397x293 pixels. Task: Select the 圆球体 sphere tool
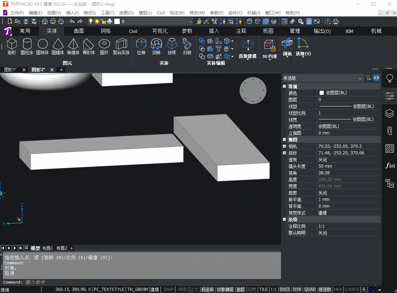(42, 46)
